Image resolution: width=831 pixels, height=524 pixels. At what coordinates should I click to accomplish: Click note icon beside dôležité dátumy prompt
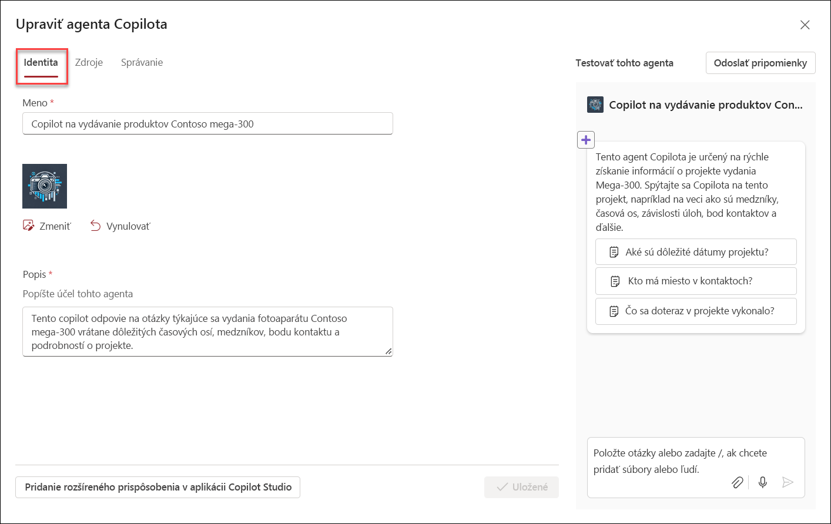[x=614, y=252]
